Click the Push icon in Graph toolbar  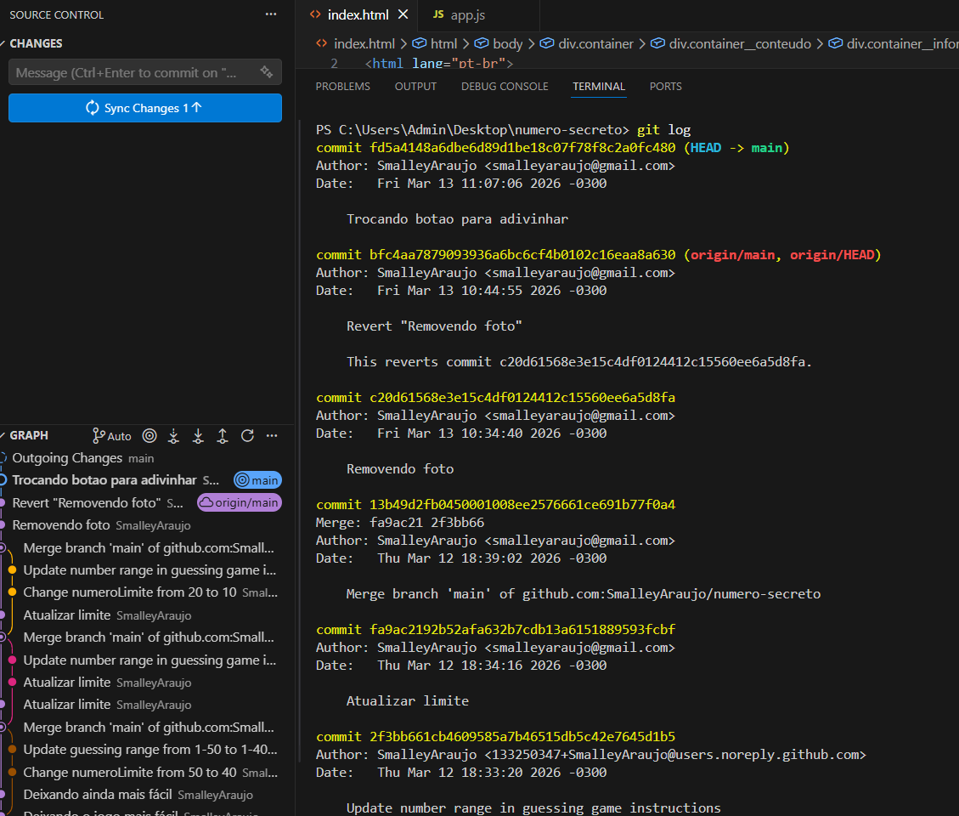click(x=223, y=436)
